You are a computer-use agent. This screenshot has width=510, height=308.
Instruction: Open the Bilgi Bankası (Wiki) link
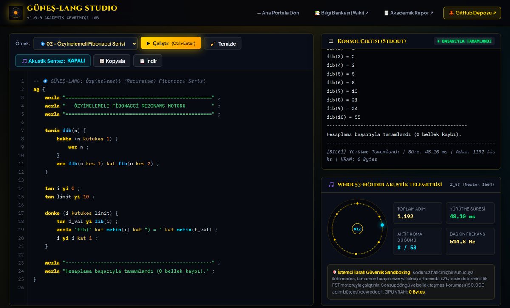pos(341,13)
